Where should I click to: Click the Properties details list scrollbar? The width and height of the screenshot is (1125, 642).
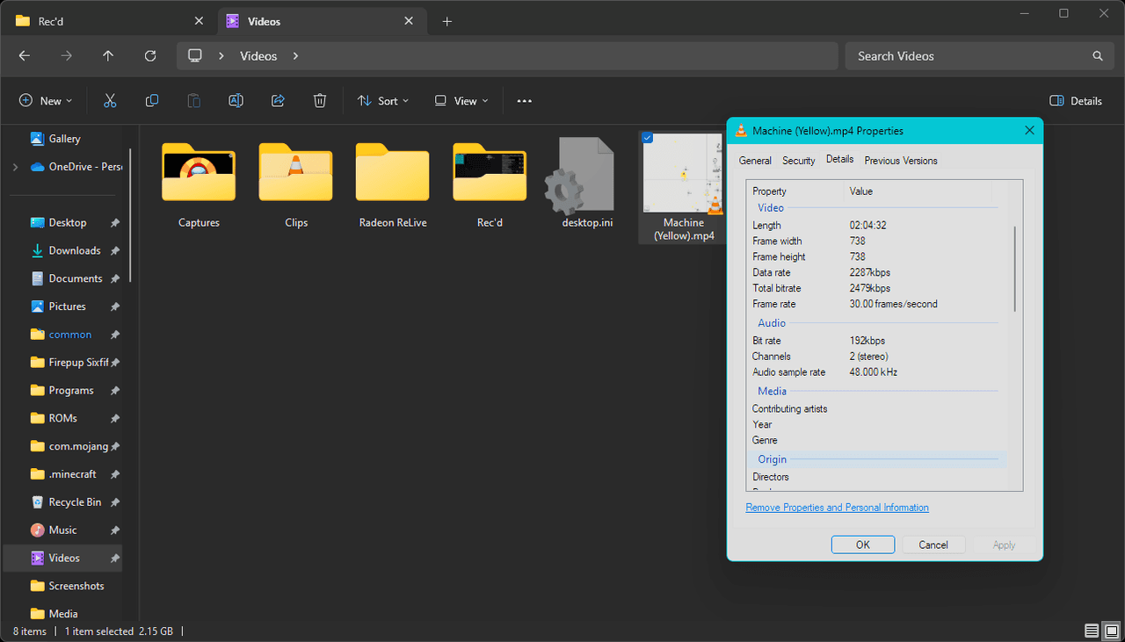pos(1015,268)
